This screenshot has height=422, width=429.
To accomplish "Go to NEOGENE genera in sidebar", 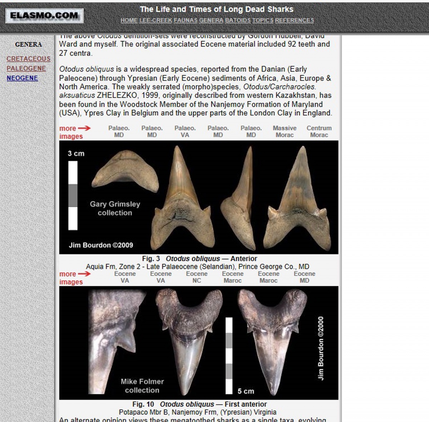I will (x=22, y=78).
